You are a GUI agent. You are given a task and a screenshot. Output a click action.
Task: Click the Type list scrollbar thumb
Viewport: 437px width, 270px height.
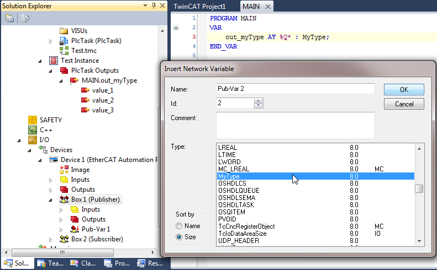(419, 189)
